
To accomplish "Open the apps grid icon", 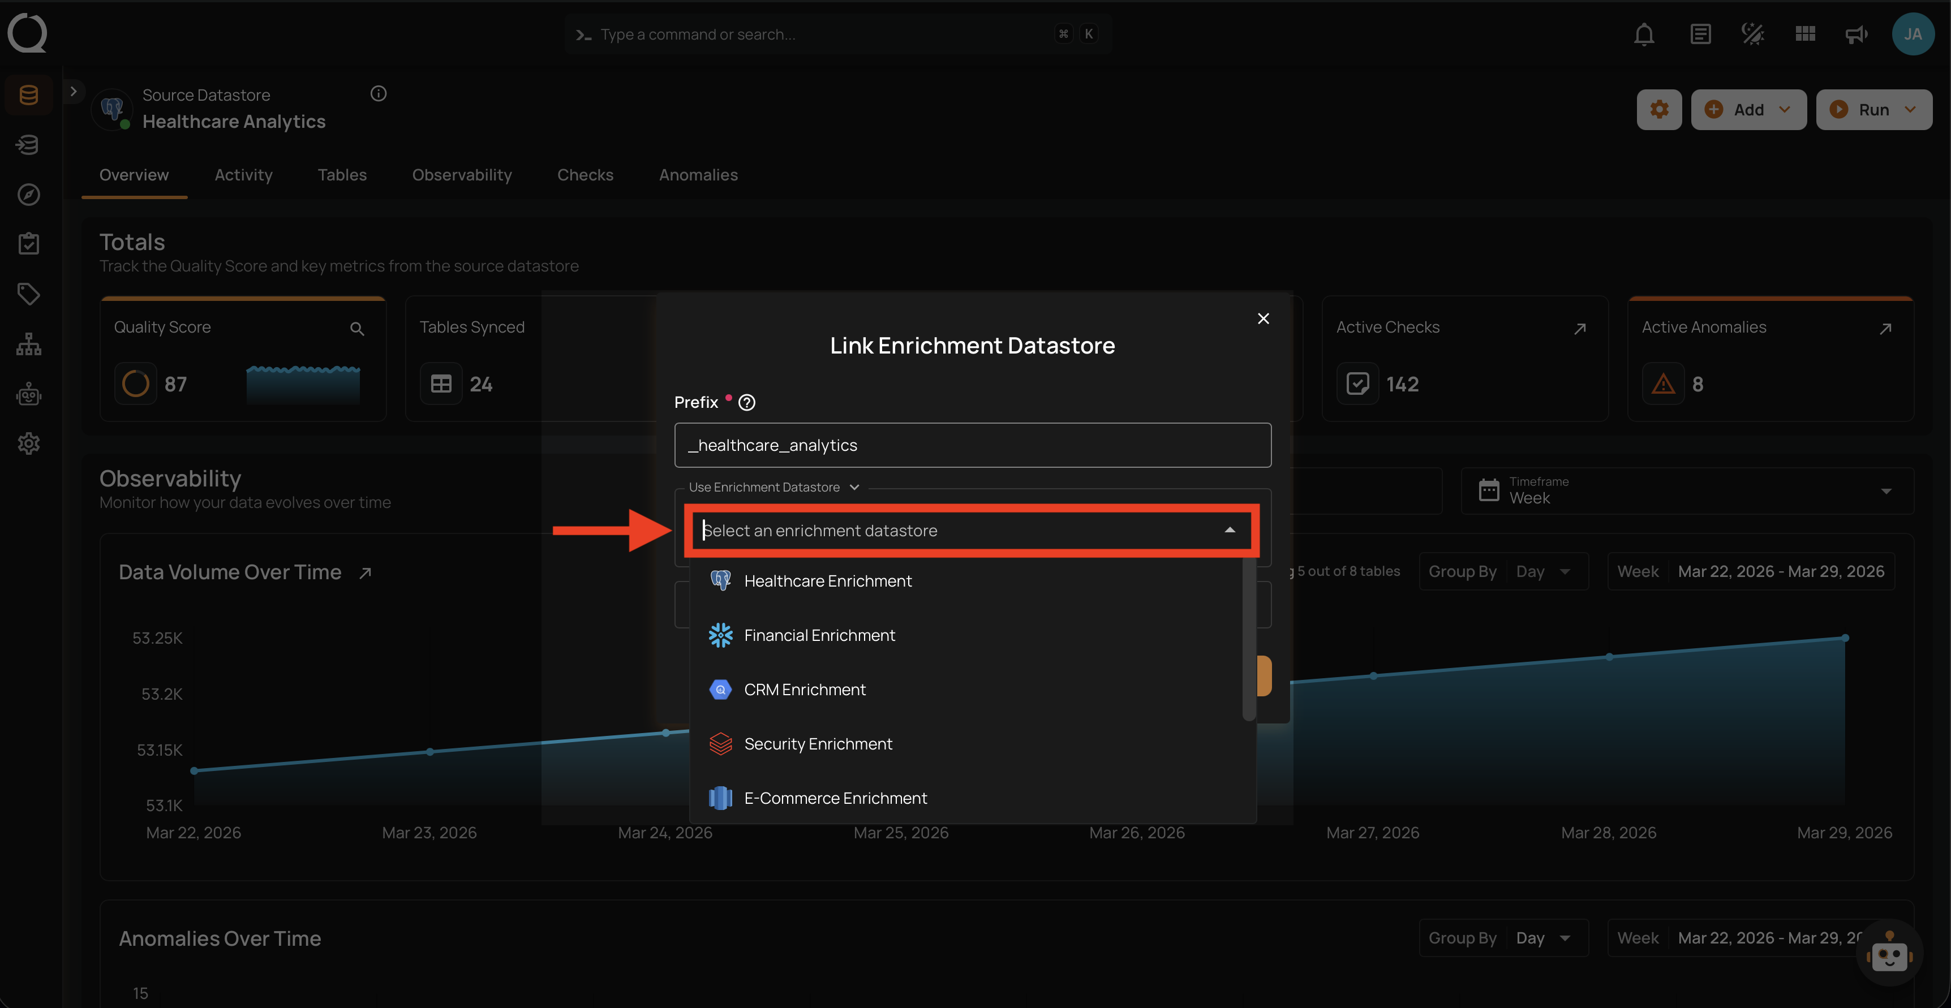I will pyautogui.click(x=1805, y=34).
